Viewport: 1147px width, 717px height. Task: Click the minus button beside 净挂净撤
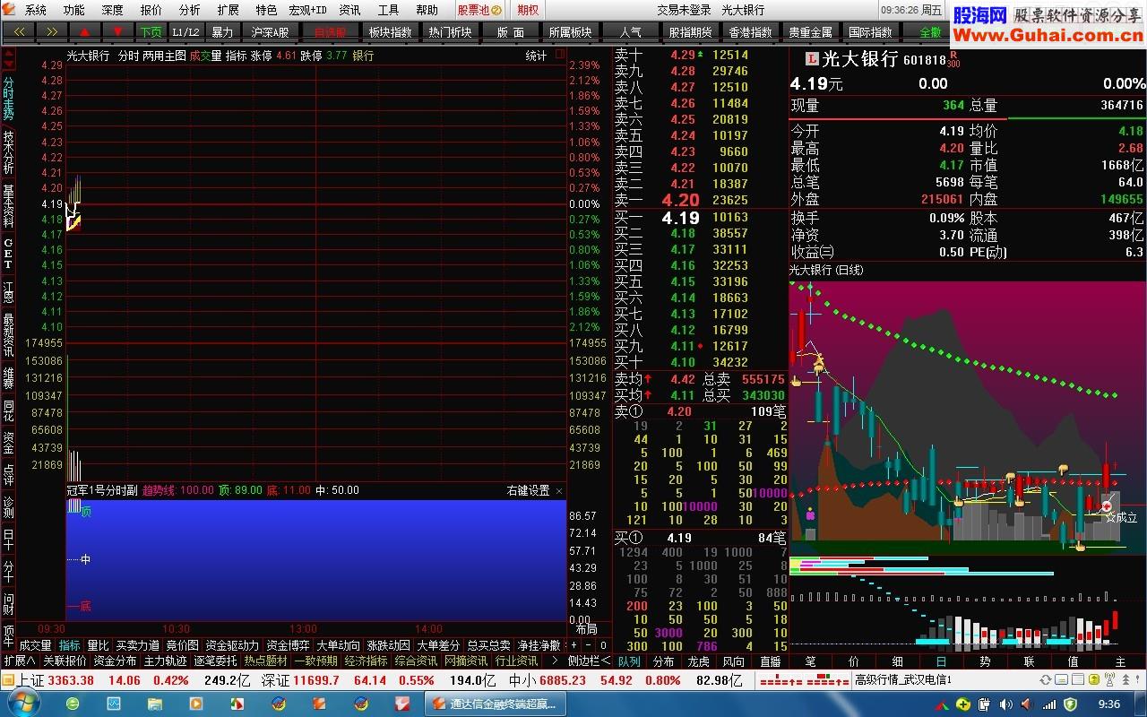[x=589, y=645]
